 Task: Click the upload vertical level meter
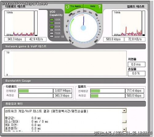pyautogui.click(x=144, y=23)
